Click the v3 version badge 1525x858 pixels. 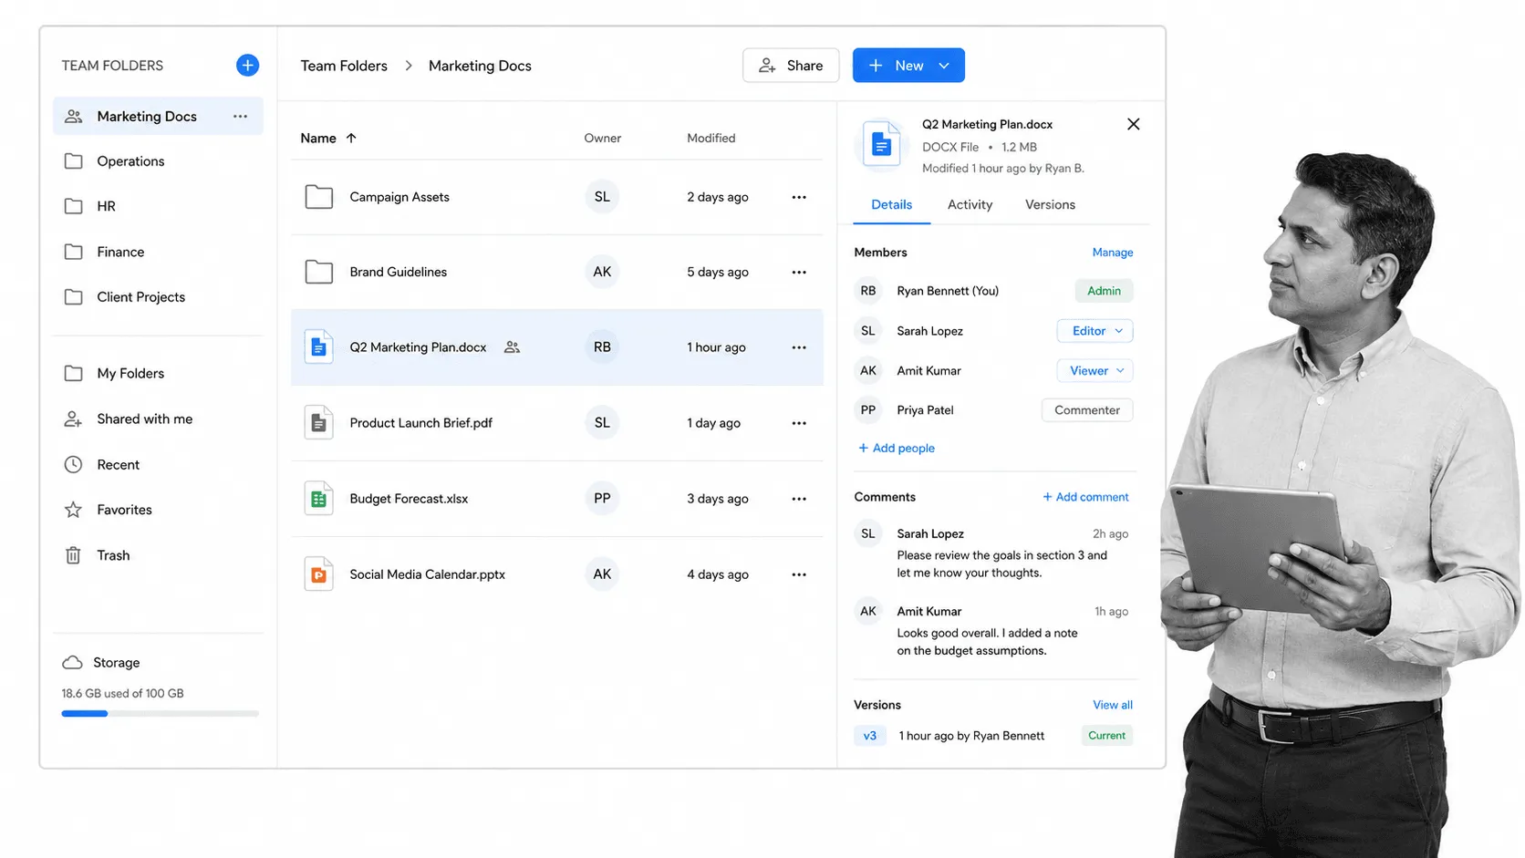870,735
